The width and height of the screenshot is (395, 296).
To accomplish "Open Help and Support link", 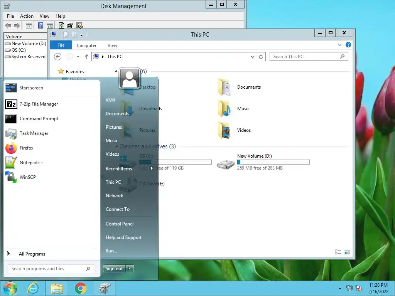I will click(123, 237).
